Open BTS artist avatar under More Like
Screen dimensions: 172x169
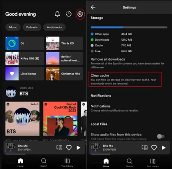11,92
